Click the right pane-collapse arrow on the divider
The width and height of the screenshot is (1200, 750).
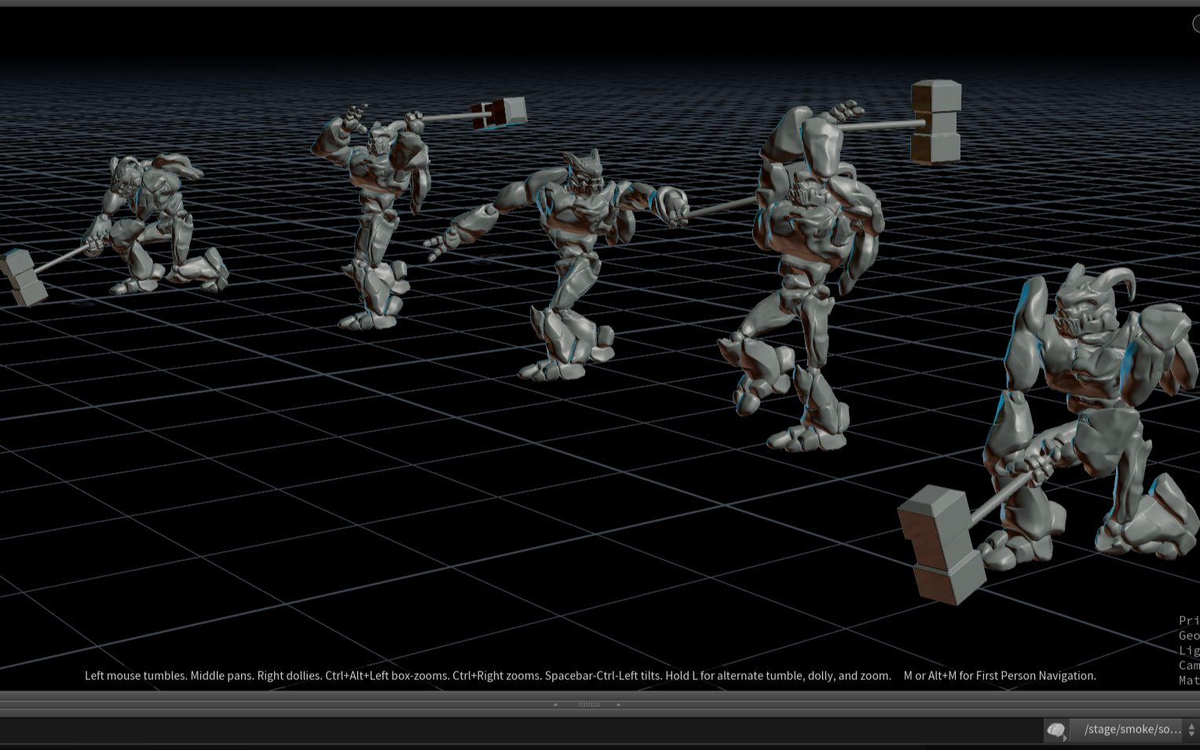pyautogui.click(x=619, y=704)
